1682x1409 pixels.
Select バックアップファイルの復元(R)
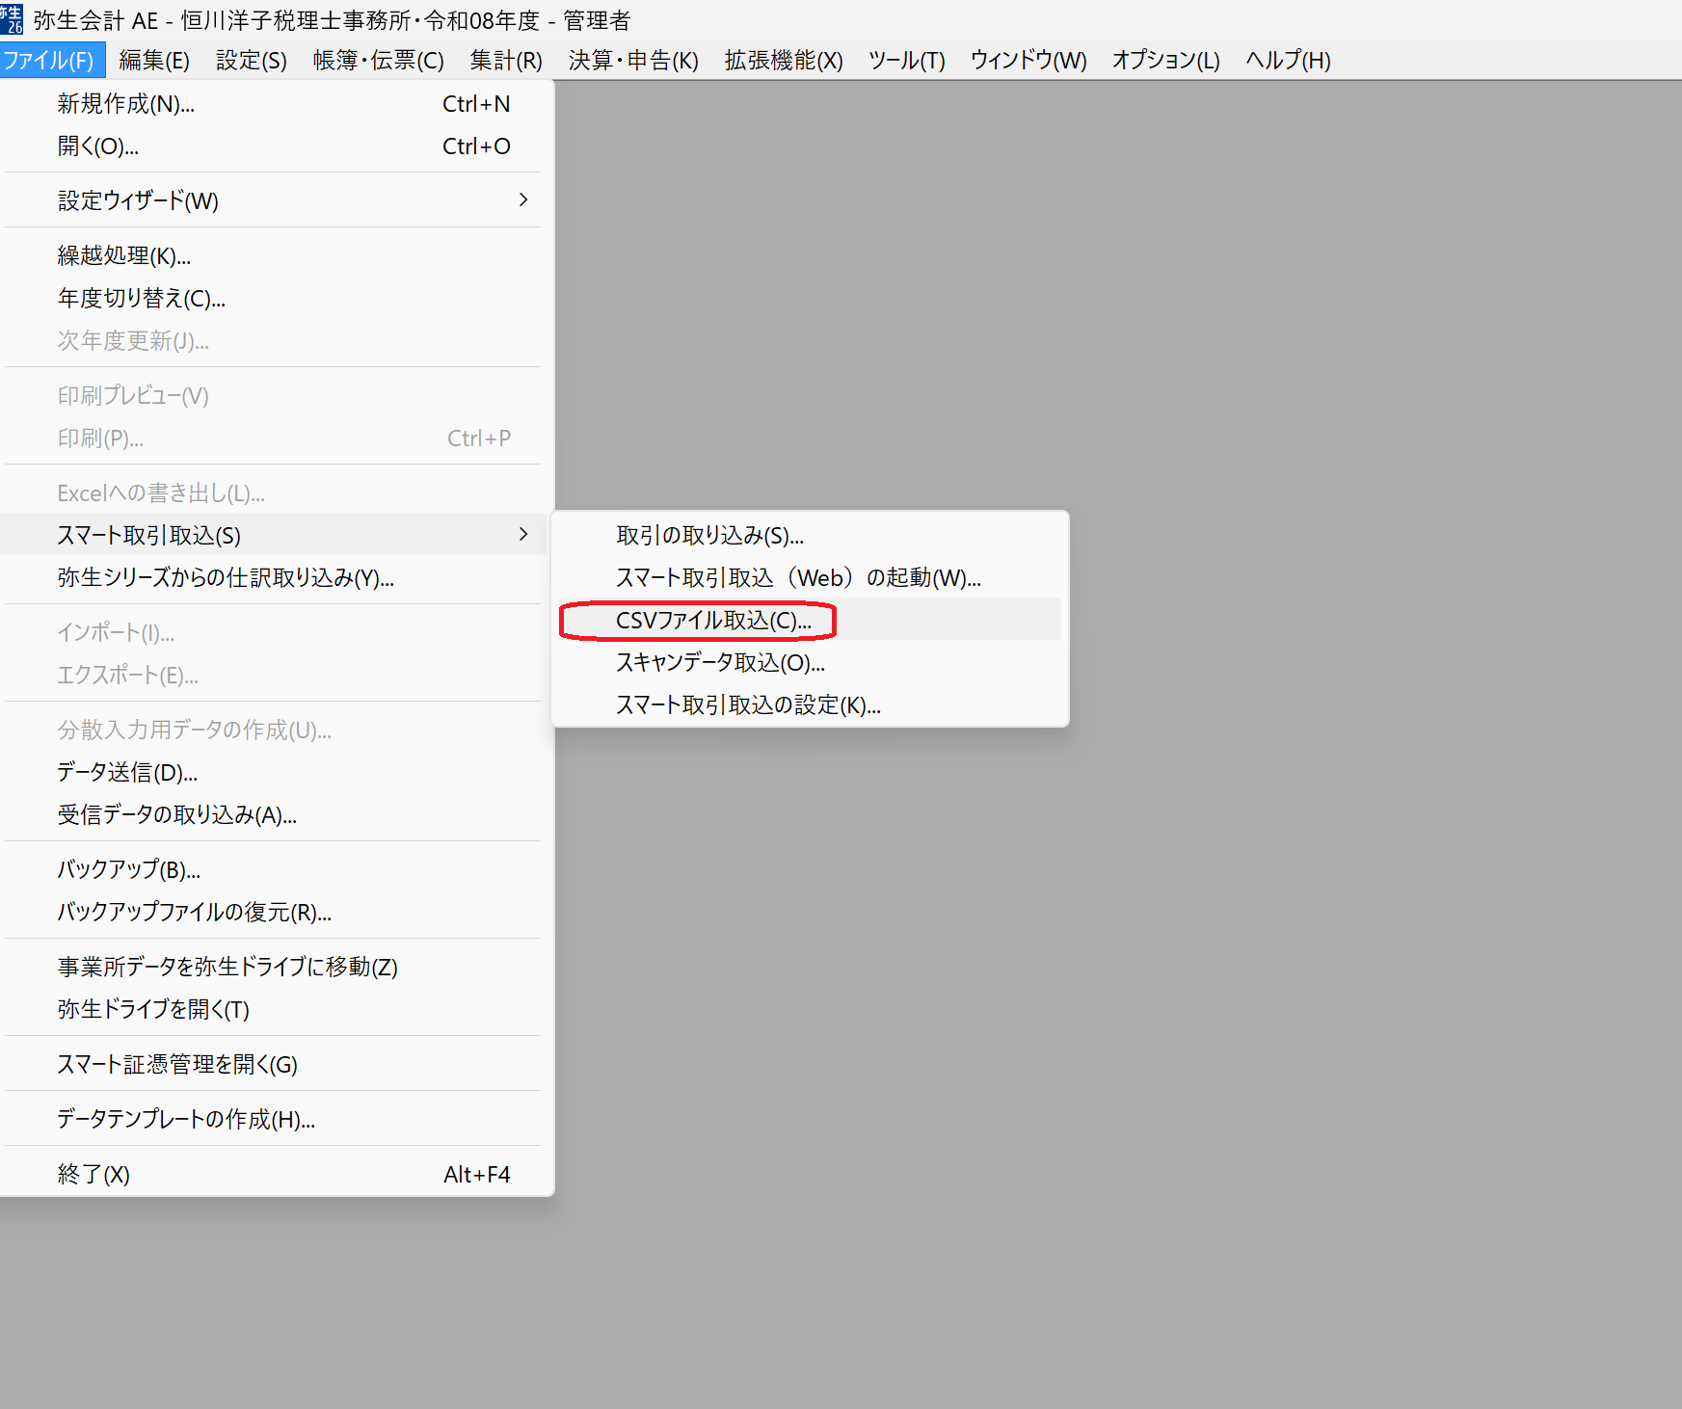tap(195, 912)
